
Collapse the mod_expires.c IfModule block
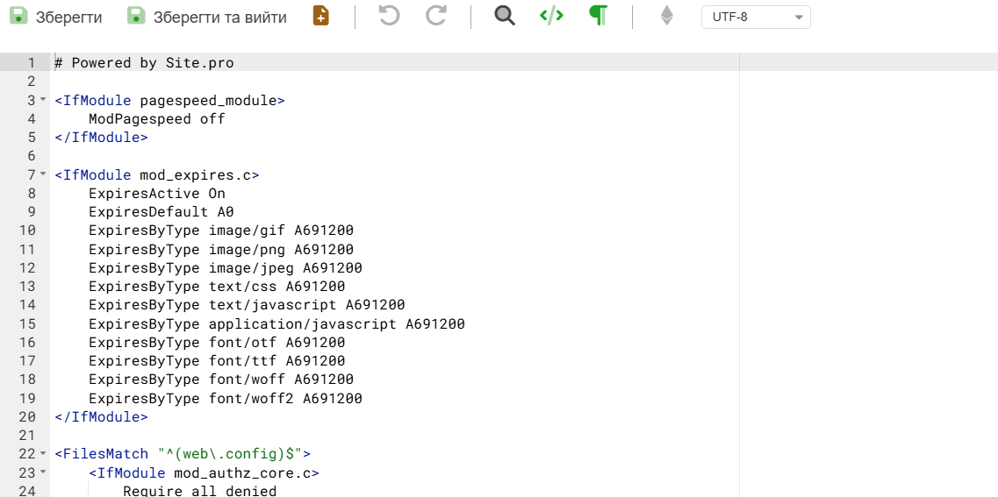click(x=43, y=174)
